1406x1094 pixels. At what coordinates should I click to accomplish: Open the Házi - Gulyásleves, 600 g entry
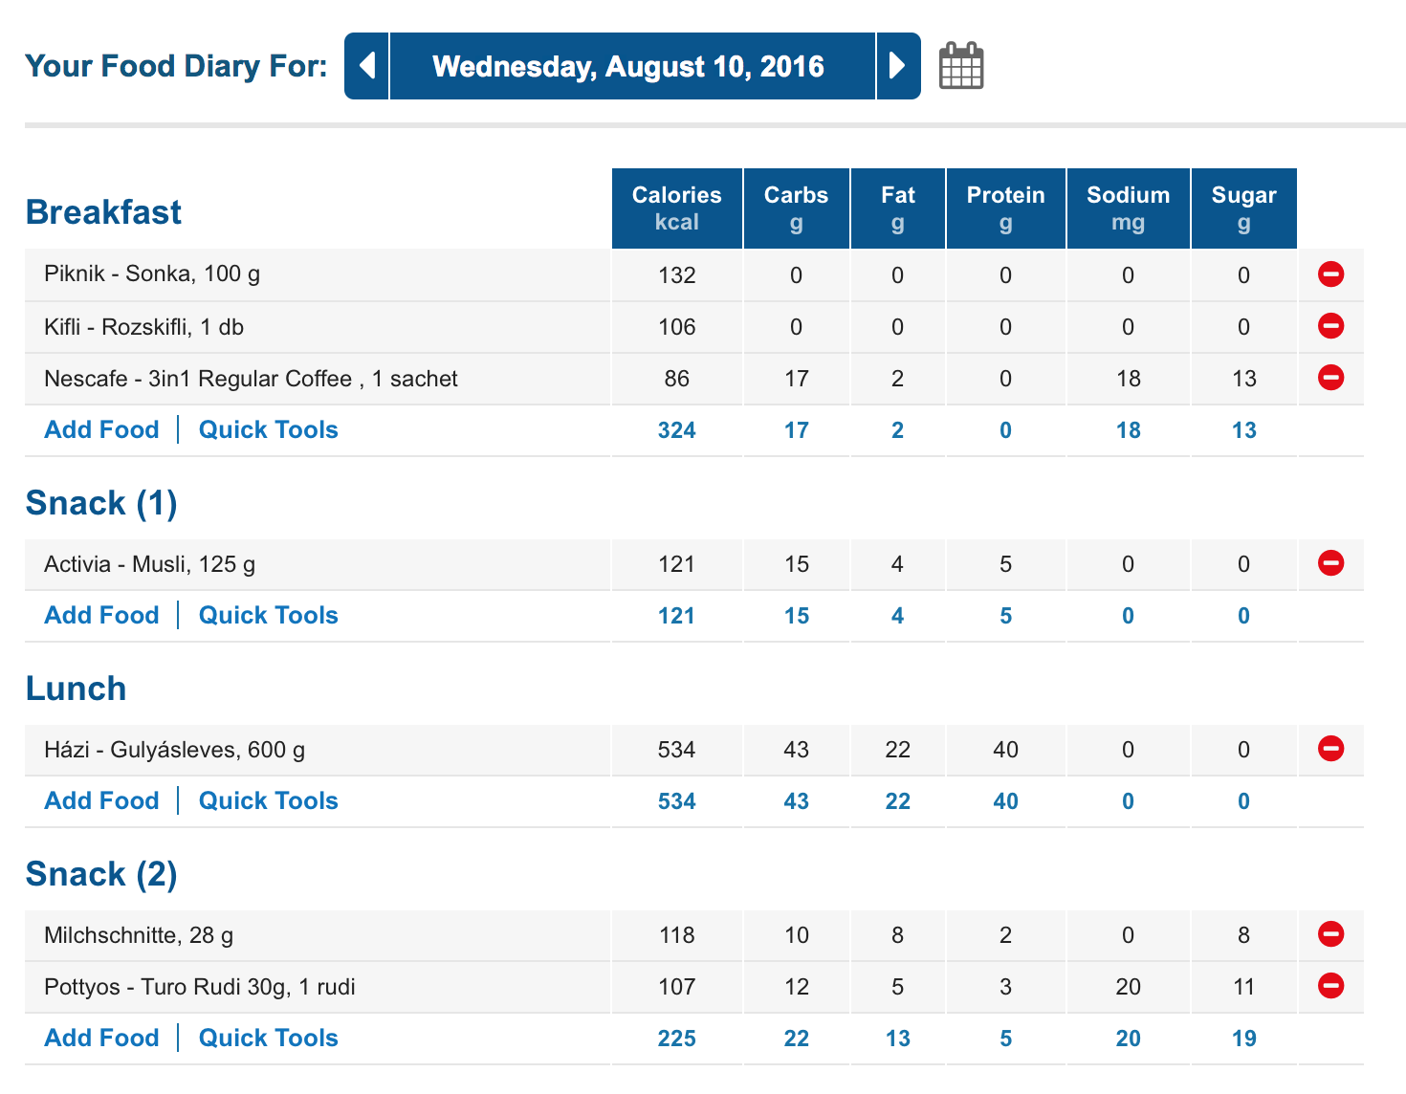click(x=174, y=750)
